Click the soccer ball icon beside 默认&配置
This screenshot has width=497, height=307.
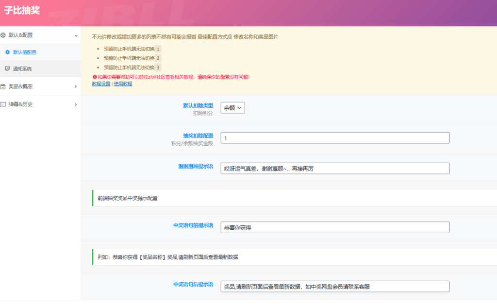(4, 35)
